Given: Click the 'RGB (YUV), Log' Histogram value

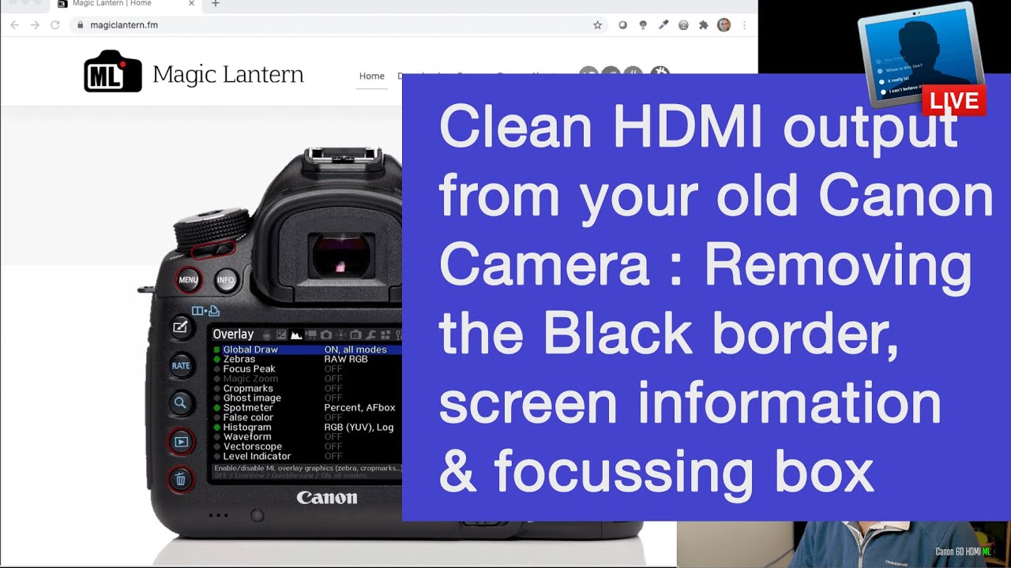Looking at the screenshot, I should click(x=359, y=428).
